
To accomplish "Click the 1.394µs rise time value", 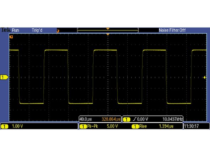I will (166, 126).
